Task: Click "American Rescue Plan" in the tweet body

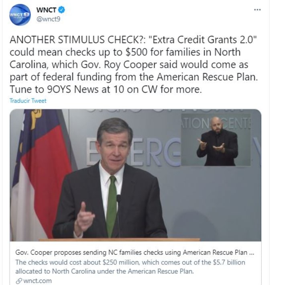Action: [207, 77]
